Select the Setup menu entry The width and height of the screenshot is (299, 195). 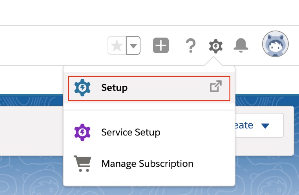[115, 88]
